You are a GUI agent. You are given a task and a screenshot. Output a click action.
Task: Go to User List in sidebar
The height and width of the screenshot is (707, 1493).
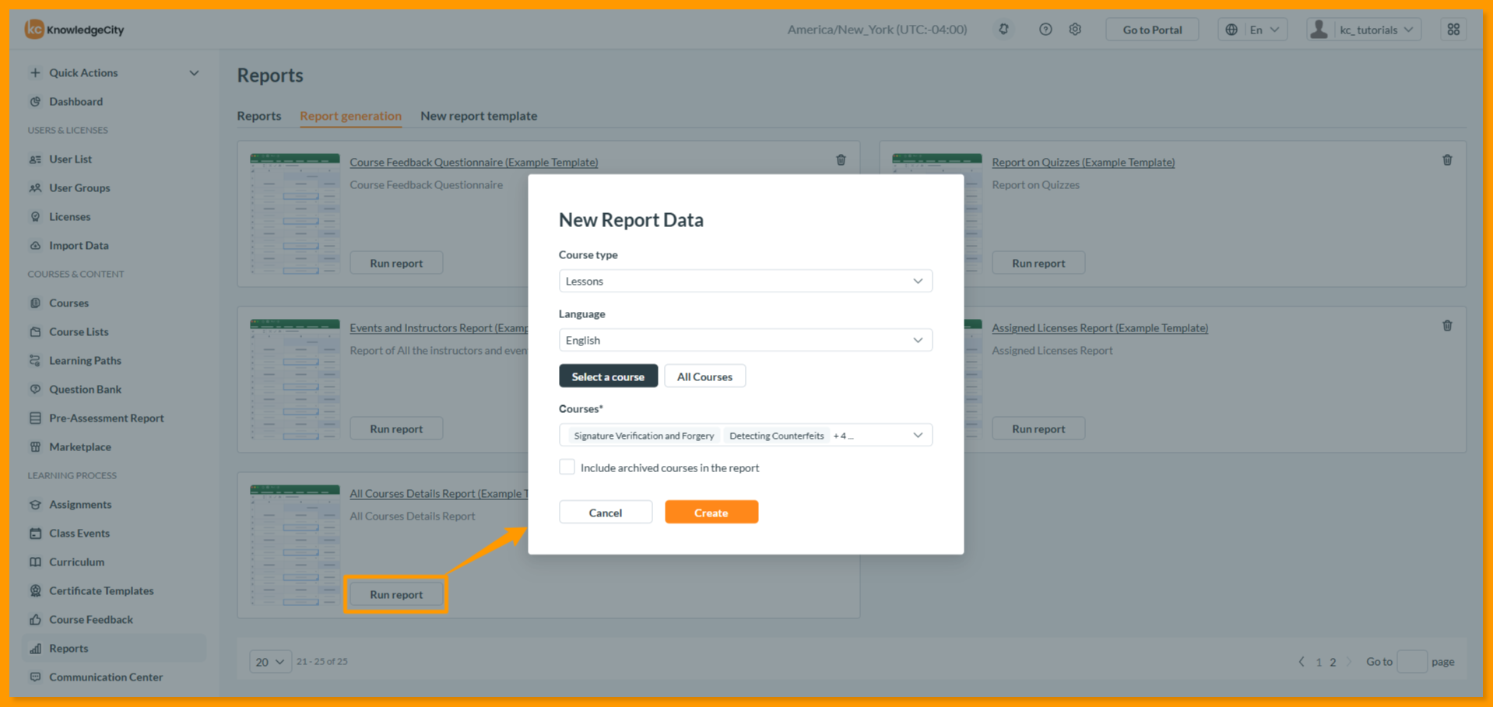pos(70,159)
